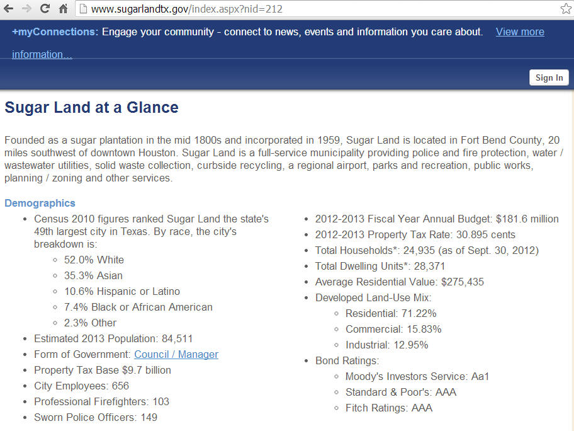Follow the 'information...' link

pyautogui.click(x=42, y=55)
